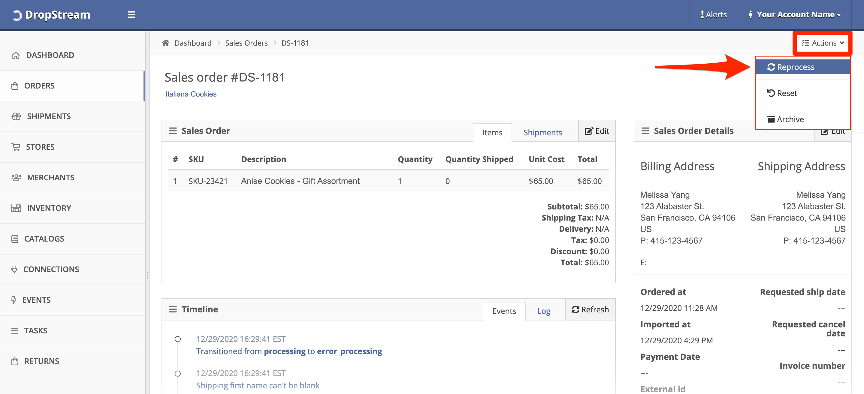The height and width of the screenshot is (394, 864).
Task: Click the DS-1181 breadcrumb item
Action: [295, 43]
